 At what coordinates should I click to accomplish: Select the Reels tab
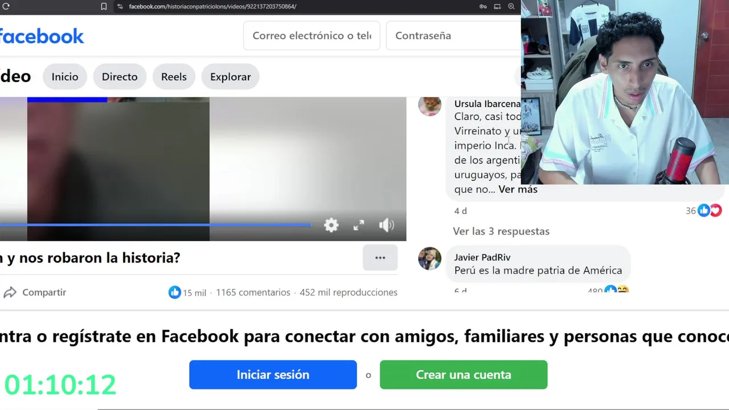coord(174,76)
